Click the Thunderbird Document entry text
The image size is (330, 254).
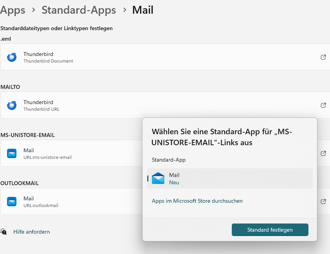point(48,61)
